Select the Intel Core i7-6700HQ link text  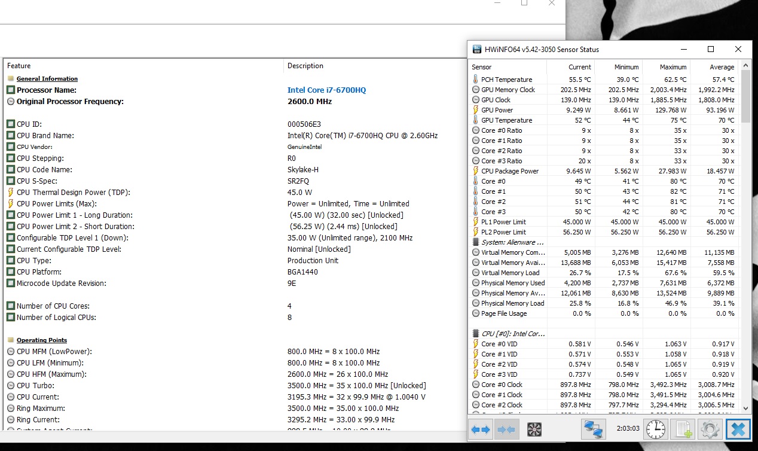click(326, 90)
